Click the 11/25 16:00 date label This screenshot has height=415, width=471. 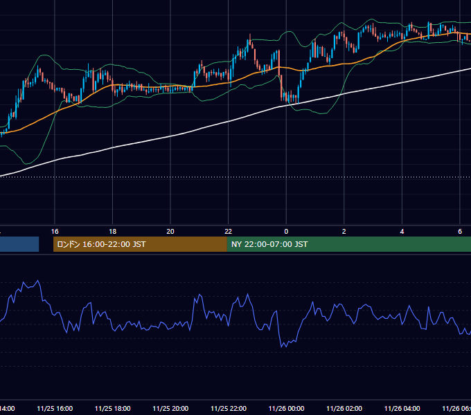point(55,409)
